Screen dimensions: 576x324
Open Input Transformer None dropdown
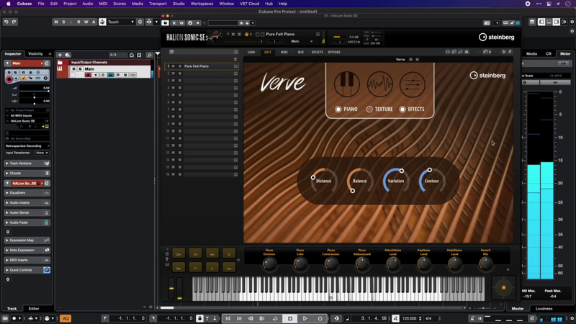42,153
